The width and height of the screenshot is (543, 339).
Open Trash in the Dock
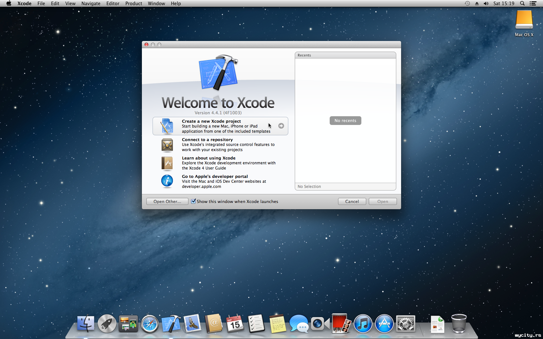coord(459,324)
